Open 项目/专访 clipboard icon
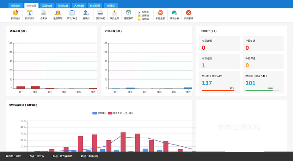293x161 pixels. click(x=72, y=13)
